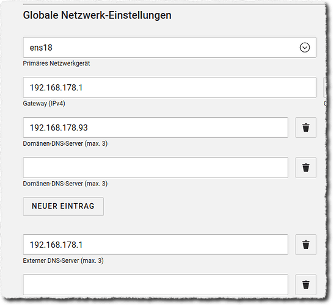Click the Primäres Netzwerkgerät label
Screen dimensions: 333x305
pyautogui.click(x=56, y=63)
